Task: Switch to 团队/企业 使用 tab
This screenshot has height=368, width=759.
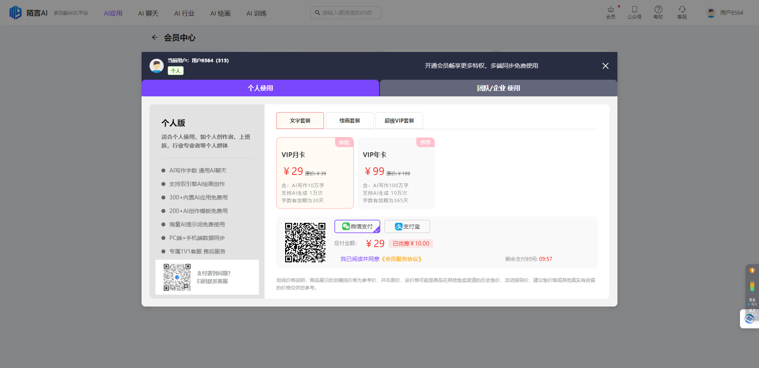Action: [x=498, y=88]
